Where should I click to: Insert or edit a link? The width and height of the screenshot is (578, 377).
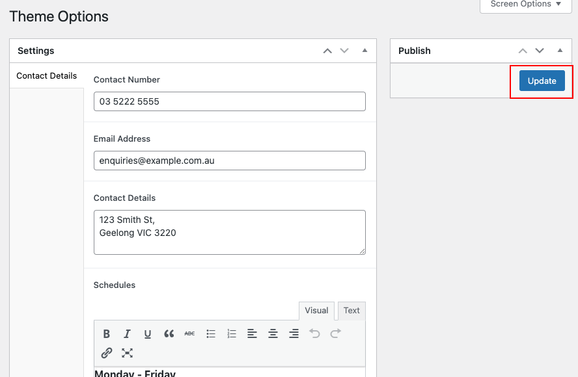[107, 353]
